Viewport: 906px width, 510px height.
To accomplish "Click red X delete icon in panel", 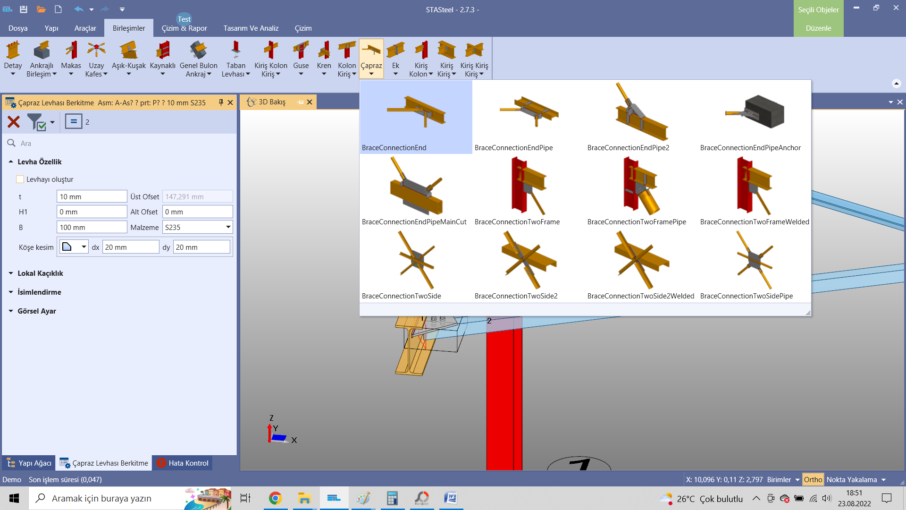I will click(14, 122).
